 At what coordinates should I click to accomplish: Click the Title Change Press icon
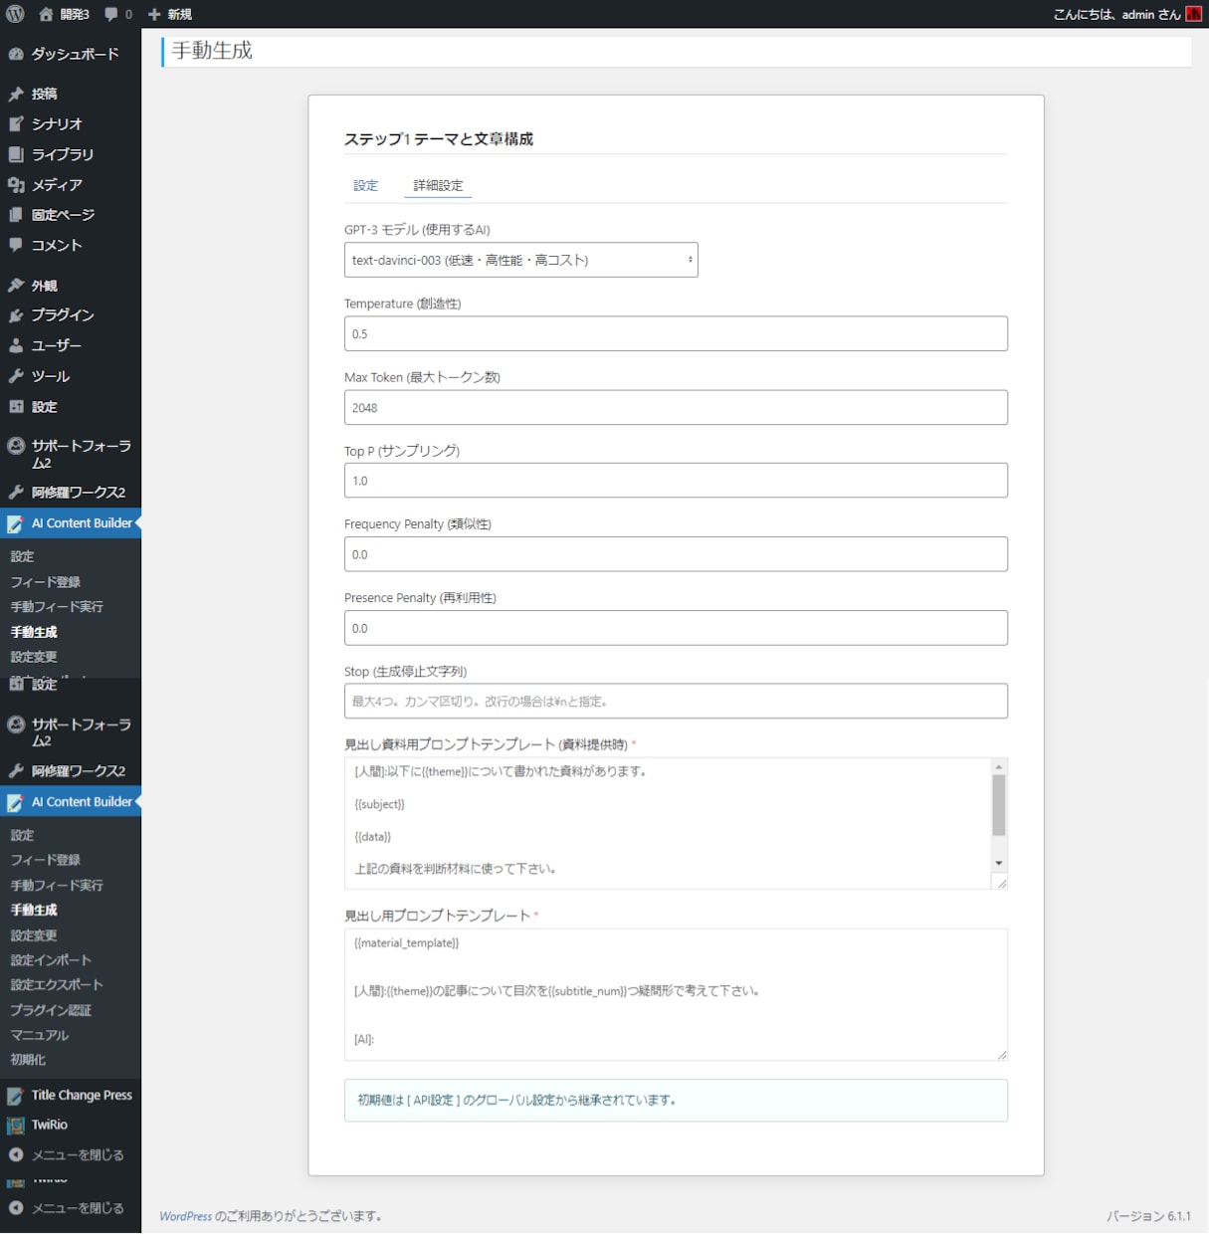coord(16,1096)
